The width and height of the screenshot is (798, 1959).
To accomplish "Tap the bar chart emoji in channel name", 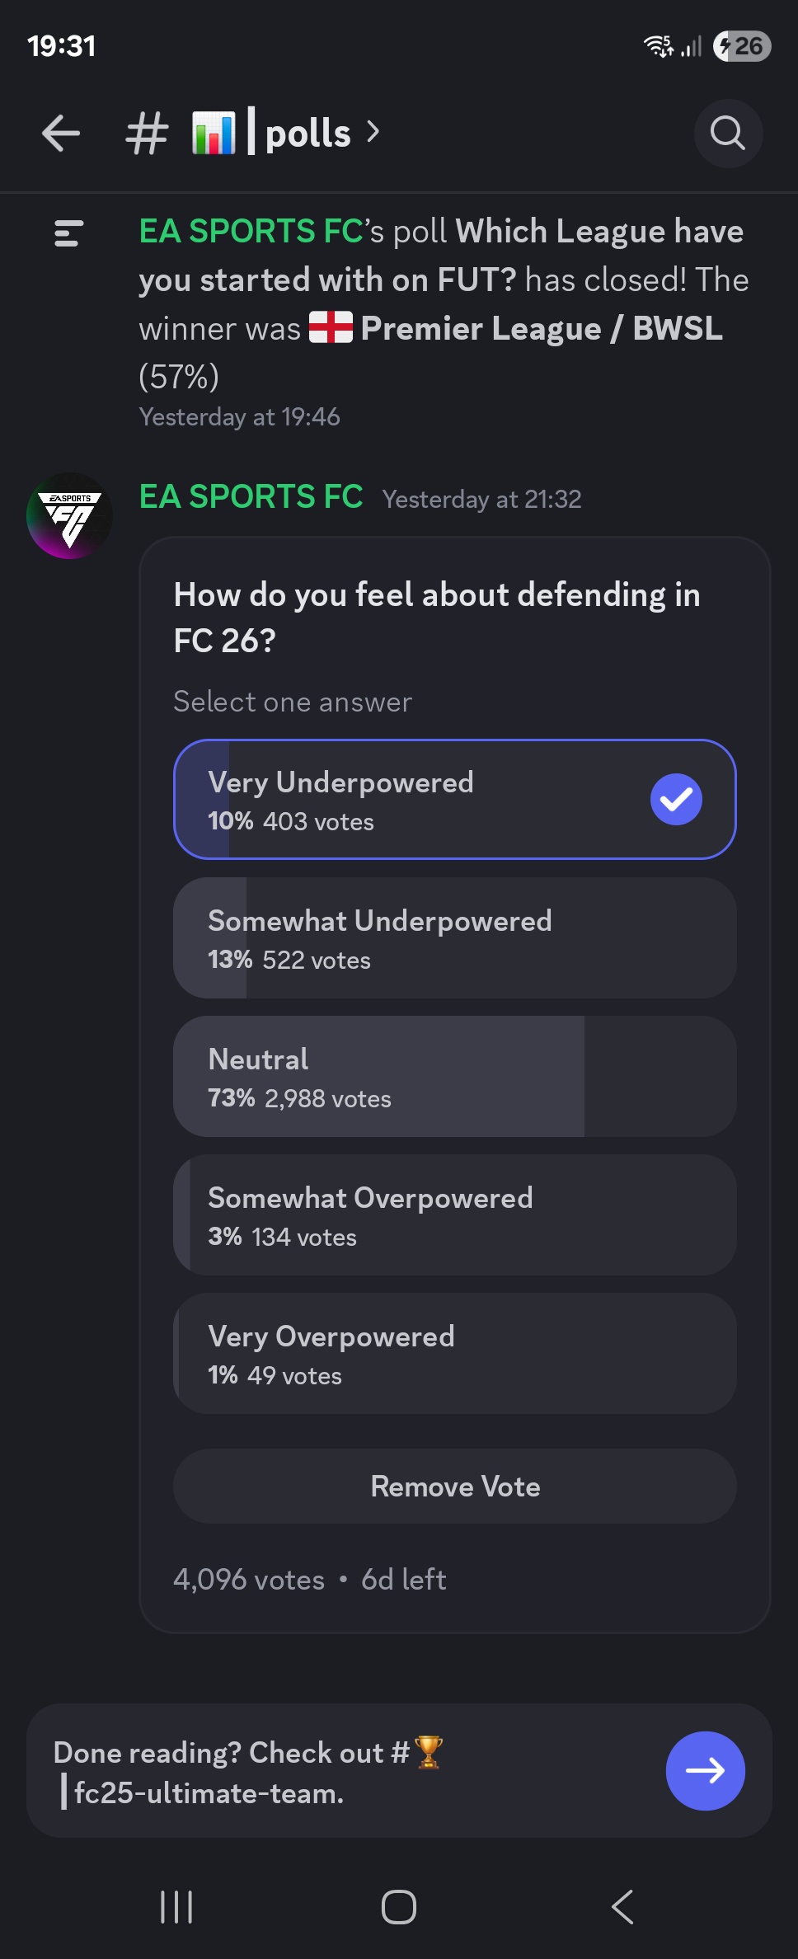I will [213, 132].
